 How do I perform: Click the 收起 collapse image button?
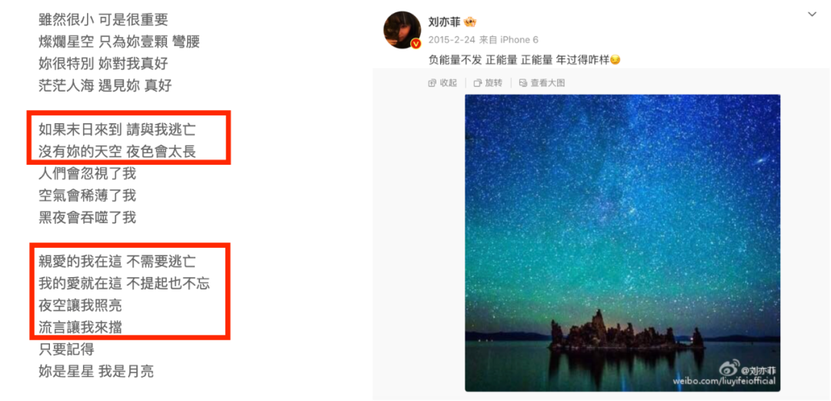[x=442, y=83]
